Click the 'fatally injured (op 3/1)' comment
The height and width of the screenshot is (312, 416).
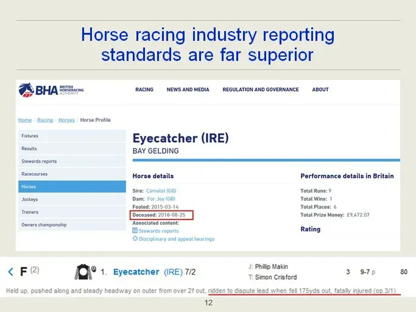[365, 291]
